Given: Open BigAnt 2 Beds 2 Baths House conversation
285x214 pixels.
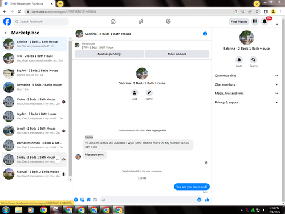Looking at the screenshot, I should pyautogui.click(x=34, y=72).
